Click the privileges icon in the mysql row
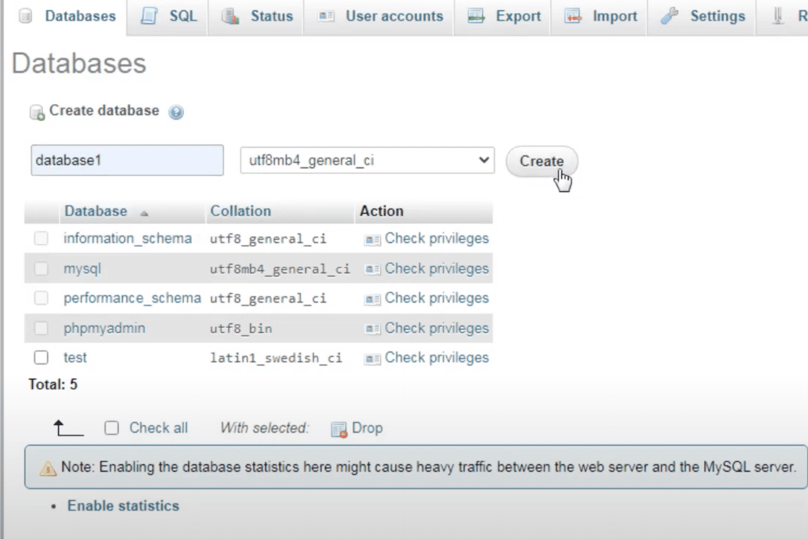Screen dimensions: 808x539 372,269
